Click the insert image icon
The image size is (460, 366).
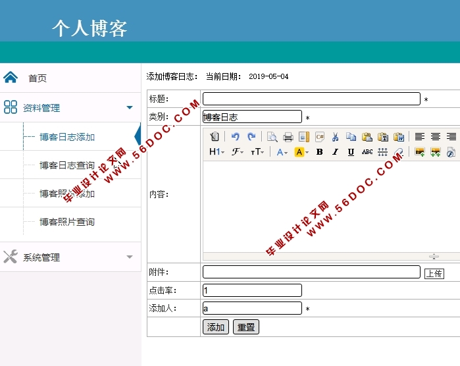(x=419, y=152)
